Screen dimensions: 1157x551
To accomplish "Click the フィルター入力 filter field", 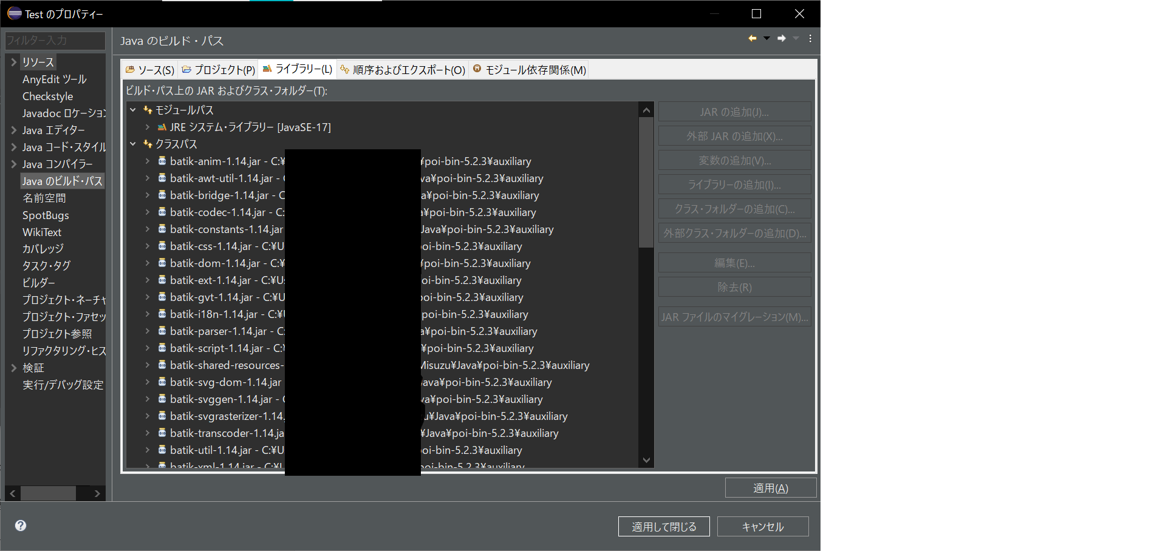I will 55,41.
